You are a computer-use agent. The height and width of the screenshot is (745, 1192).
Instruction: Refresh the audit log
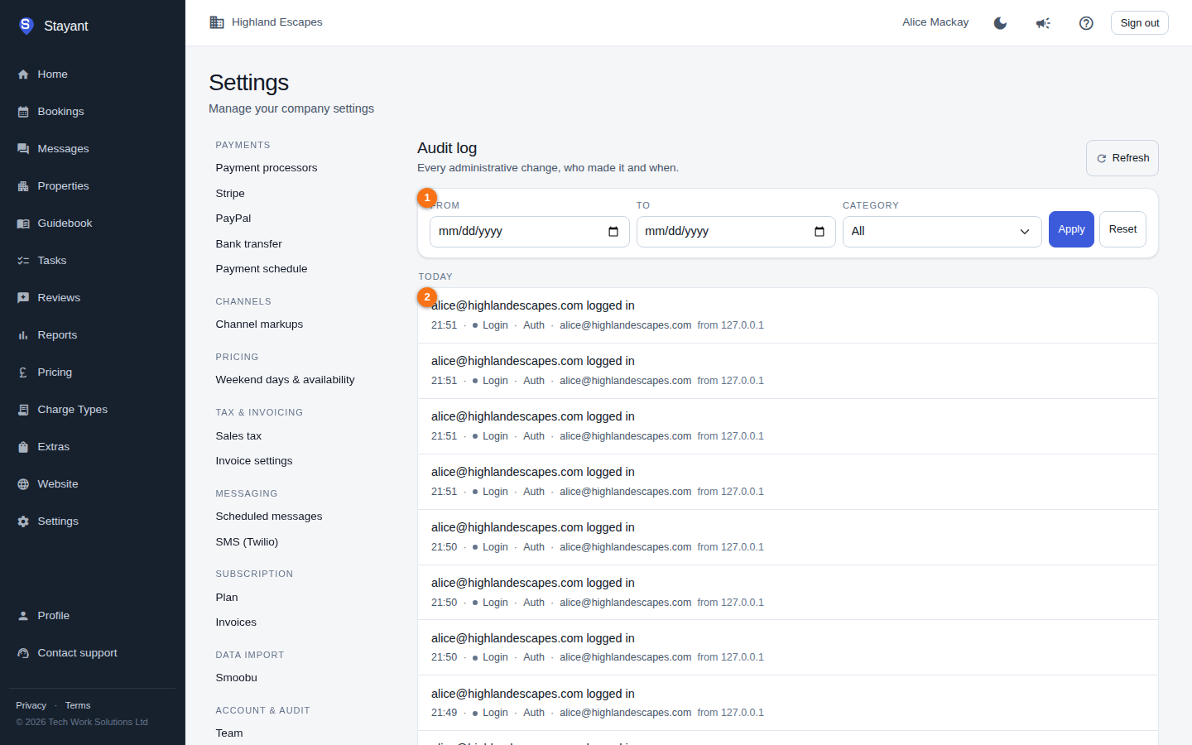pyautogui.click(x=1122, y=158)
